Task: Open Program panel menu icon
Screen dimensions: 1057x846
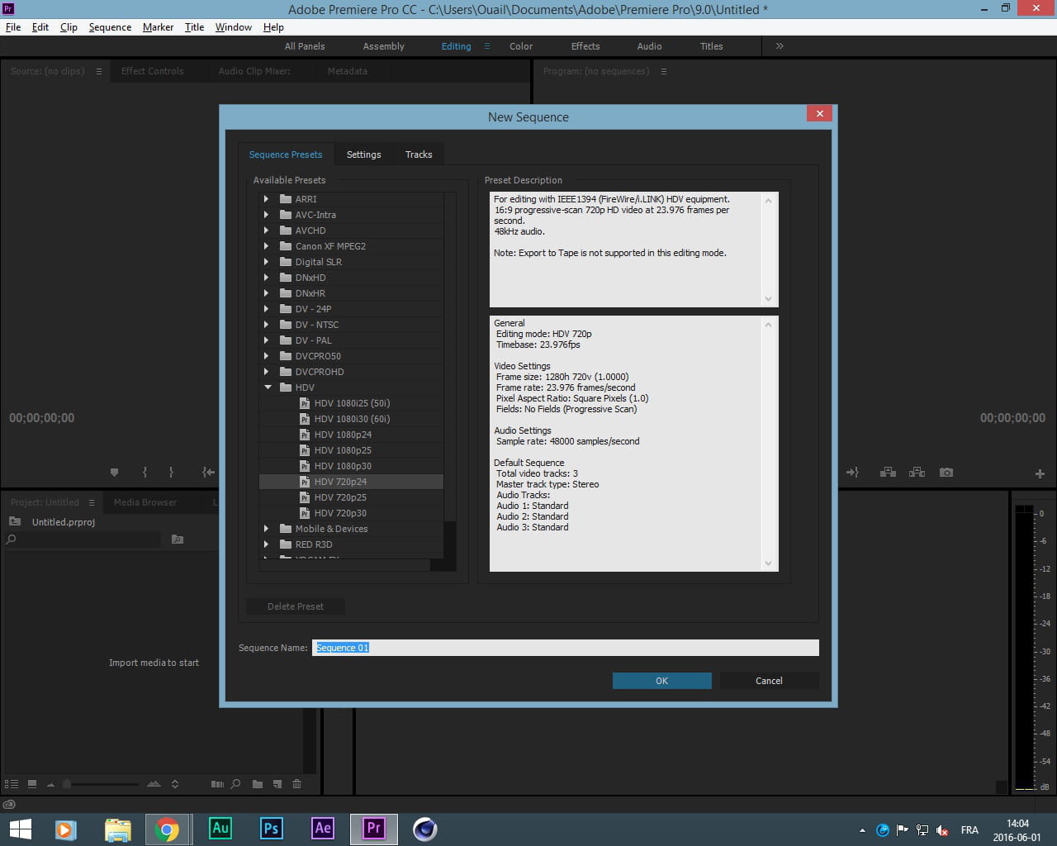Action: pos(664,71)
